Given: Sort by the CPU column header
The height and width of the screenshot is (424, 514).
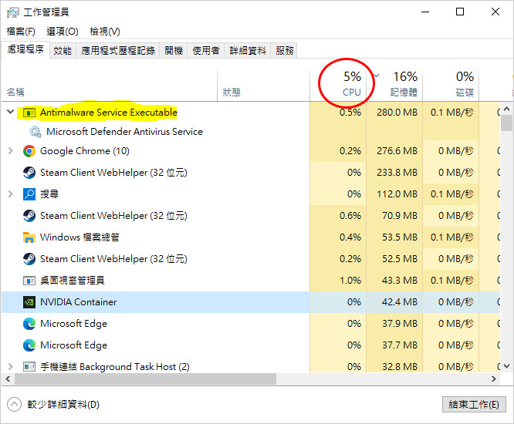Looking at the screenshot, I should pos(338,86).
